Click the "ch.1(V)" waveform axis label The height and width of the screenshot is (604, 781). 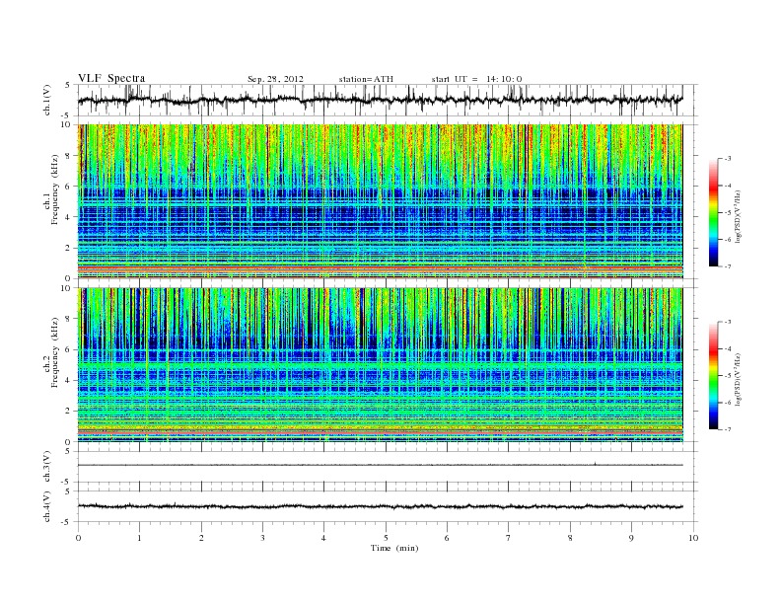[x=47, y=100]
